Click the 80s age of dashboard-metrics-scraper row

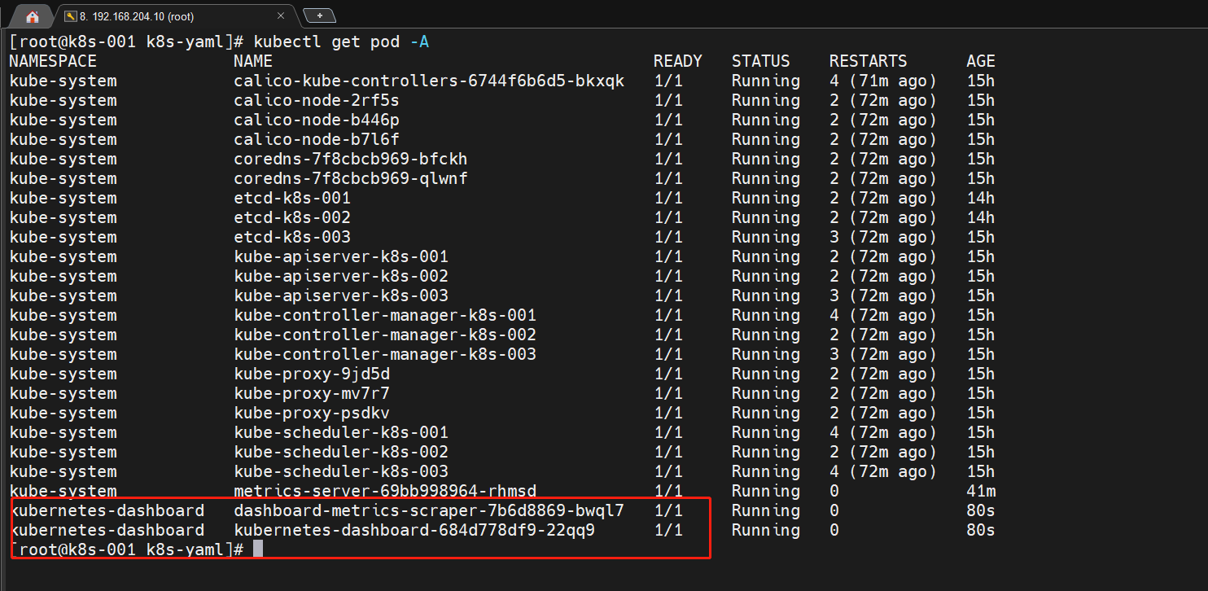(x=981, y=510)
